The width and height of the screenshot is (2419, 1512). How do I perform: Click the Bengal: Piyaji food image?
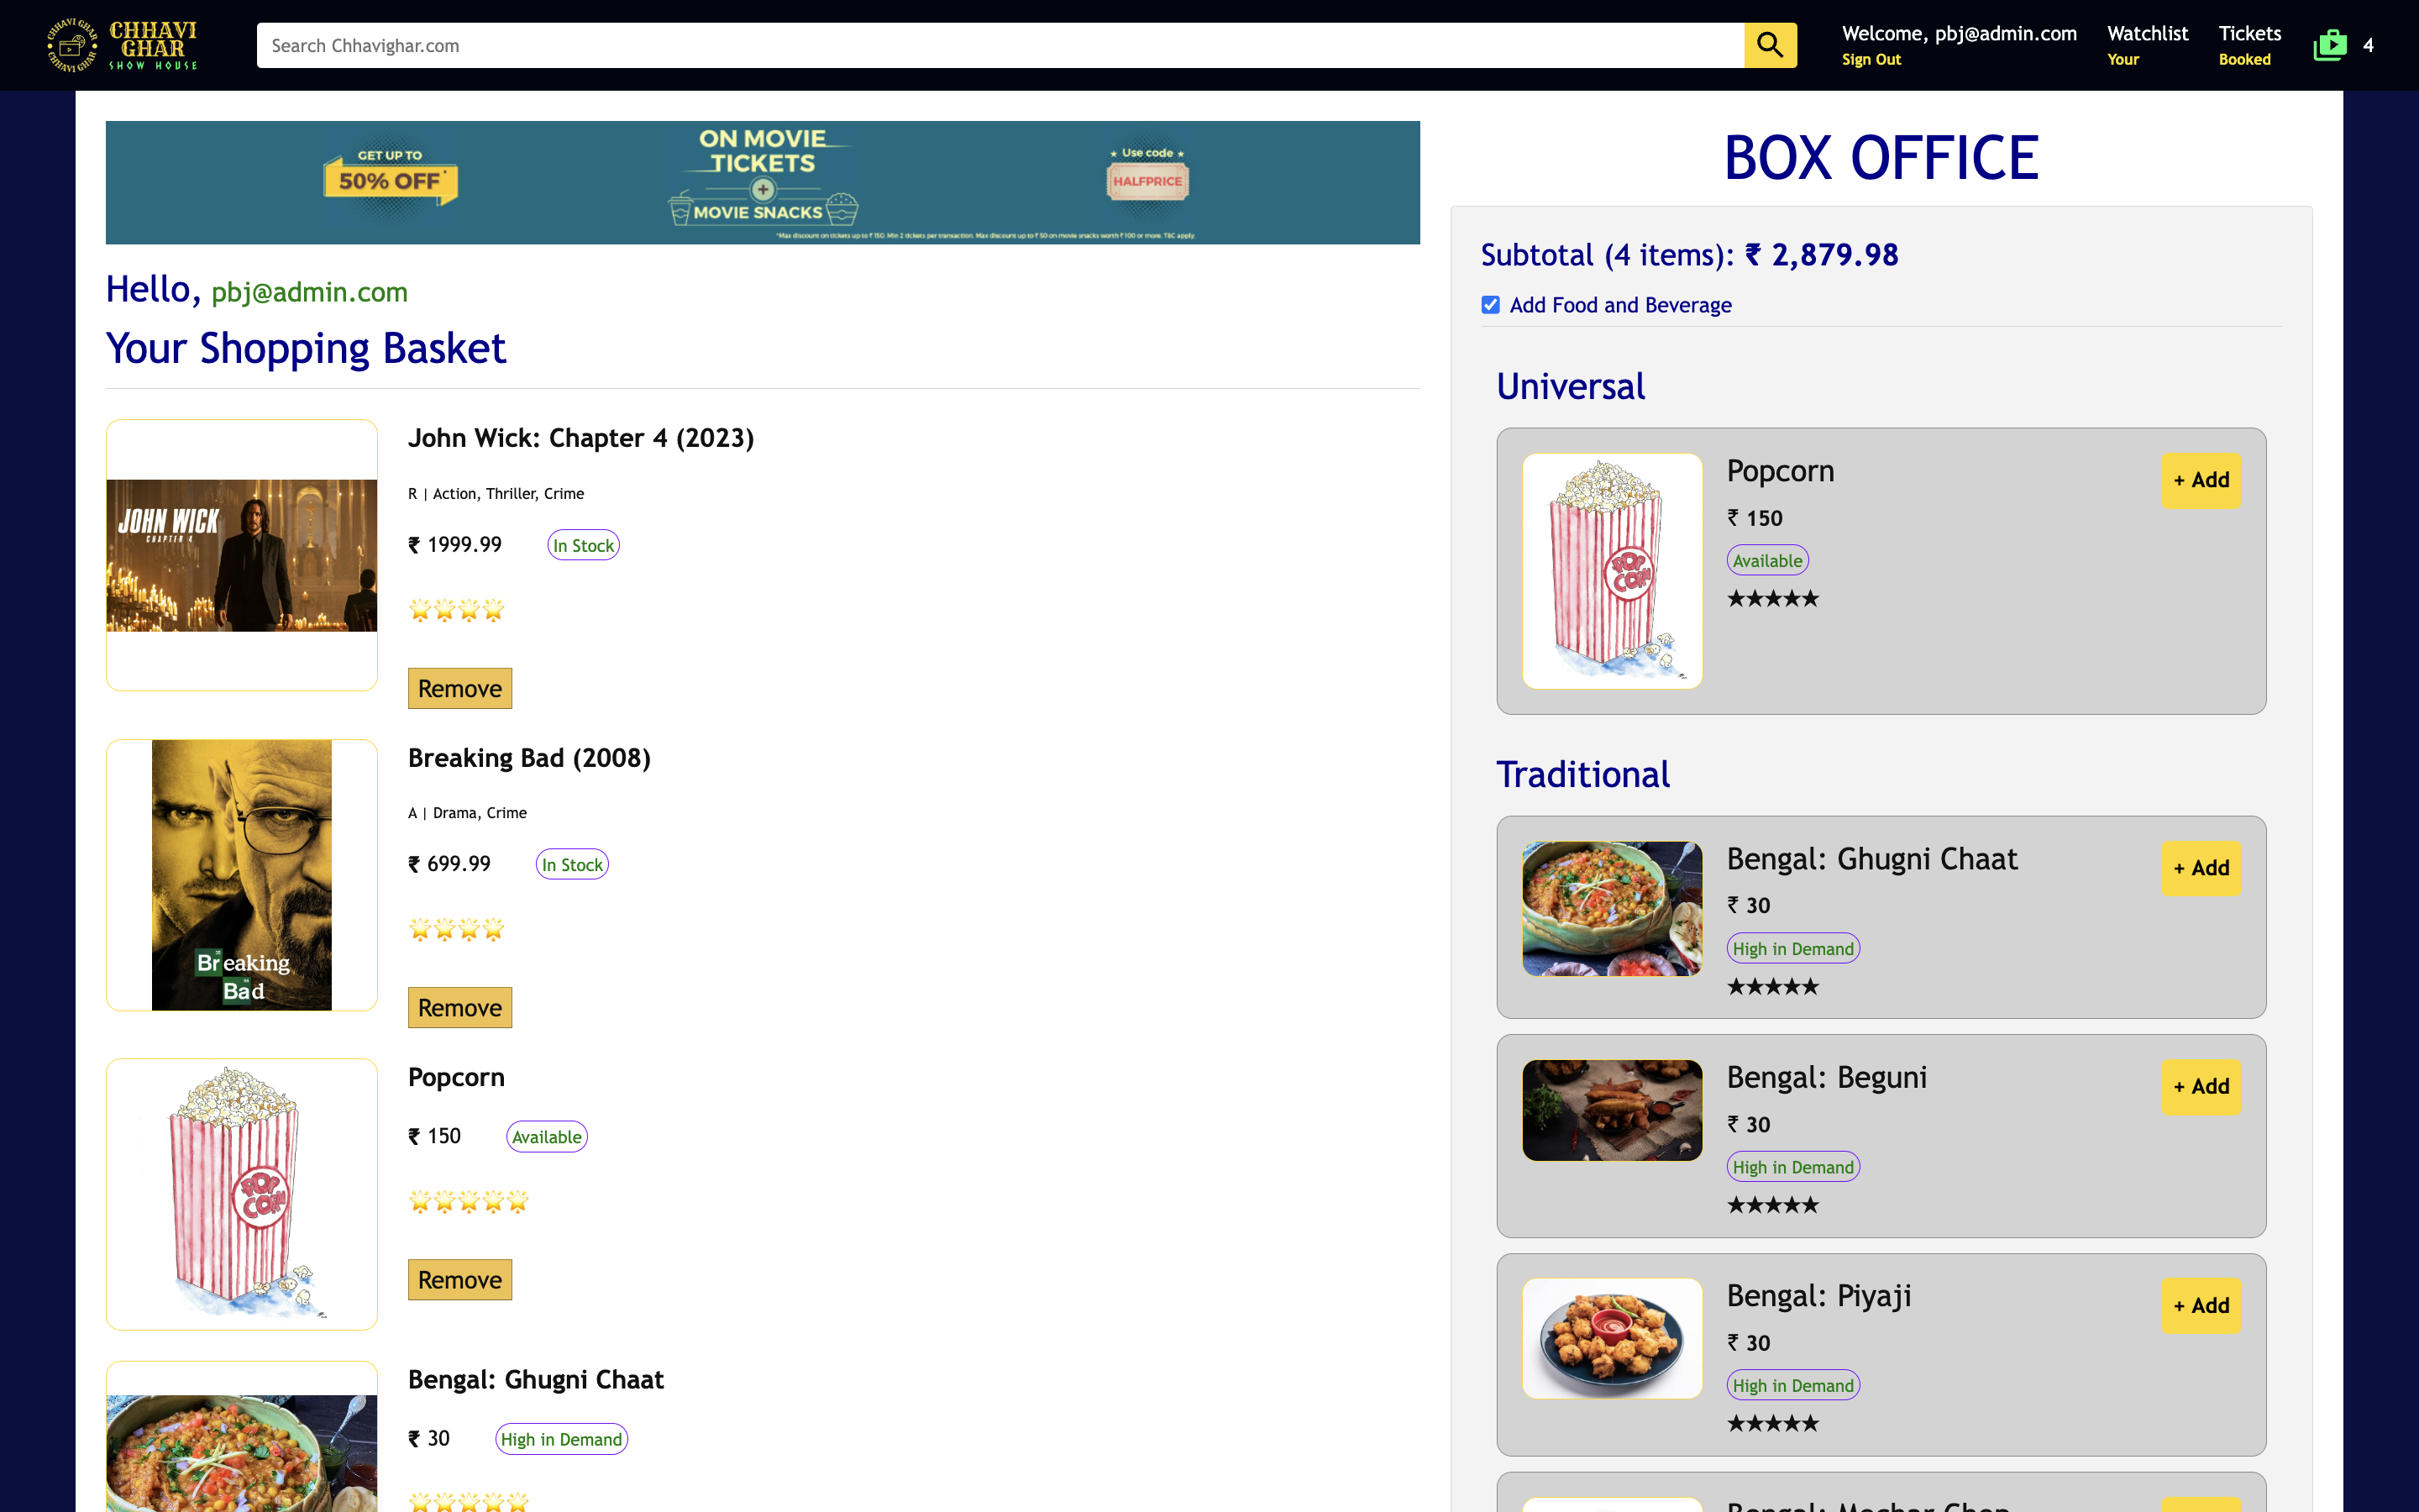coord(1611,1338)
